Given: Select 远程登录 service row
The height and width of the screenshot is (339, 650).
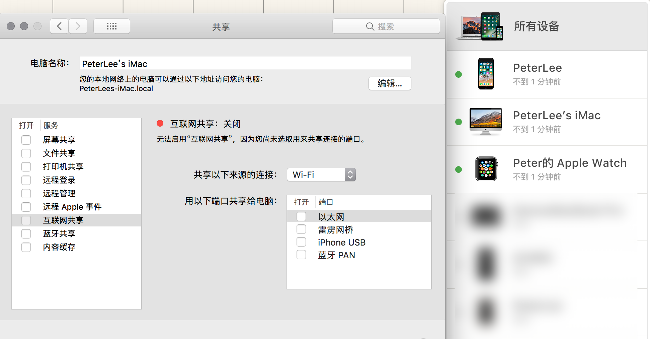Looking at the screenshot, I should [77, 180].
